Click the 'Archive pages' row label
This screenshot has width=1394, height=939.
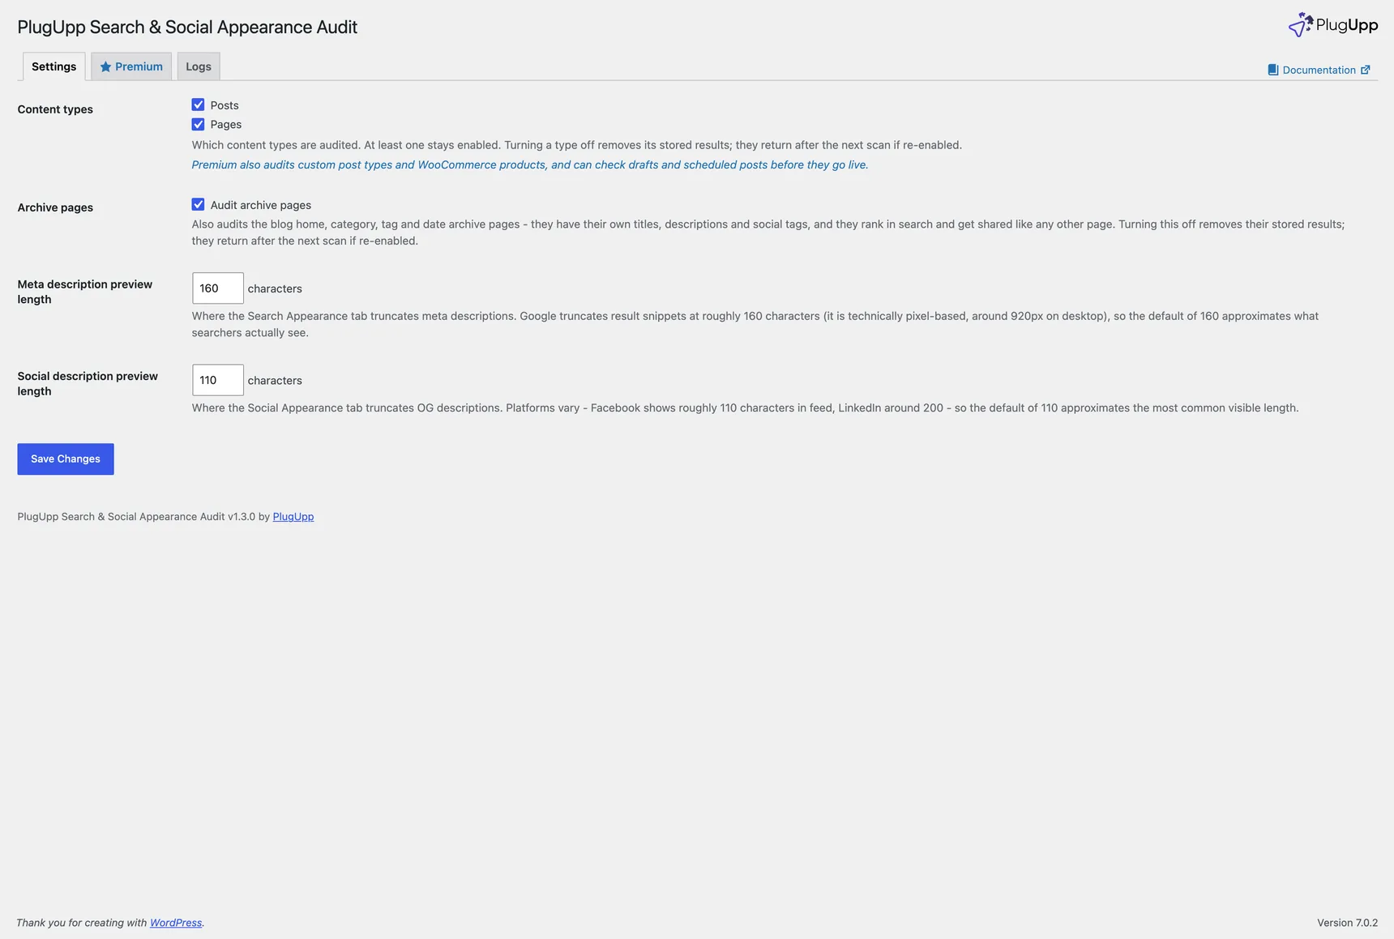[55, 207]
